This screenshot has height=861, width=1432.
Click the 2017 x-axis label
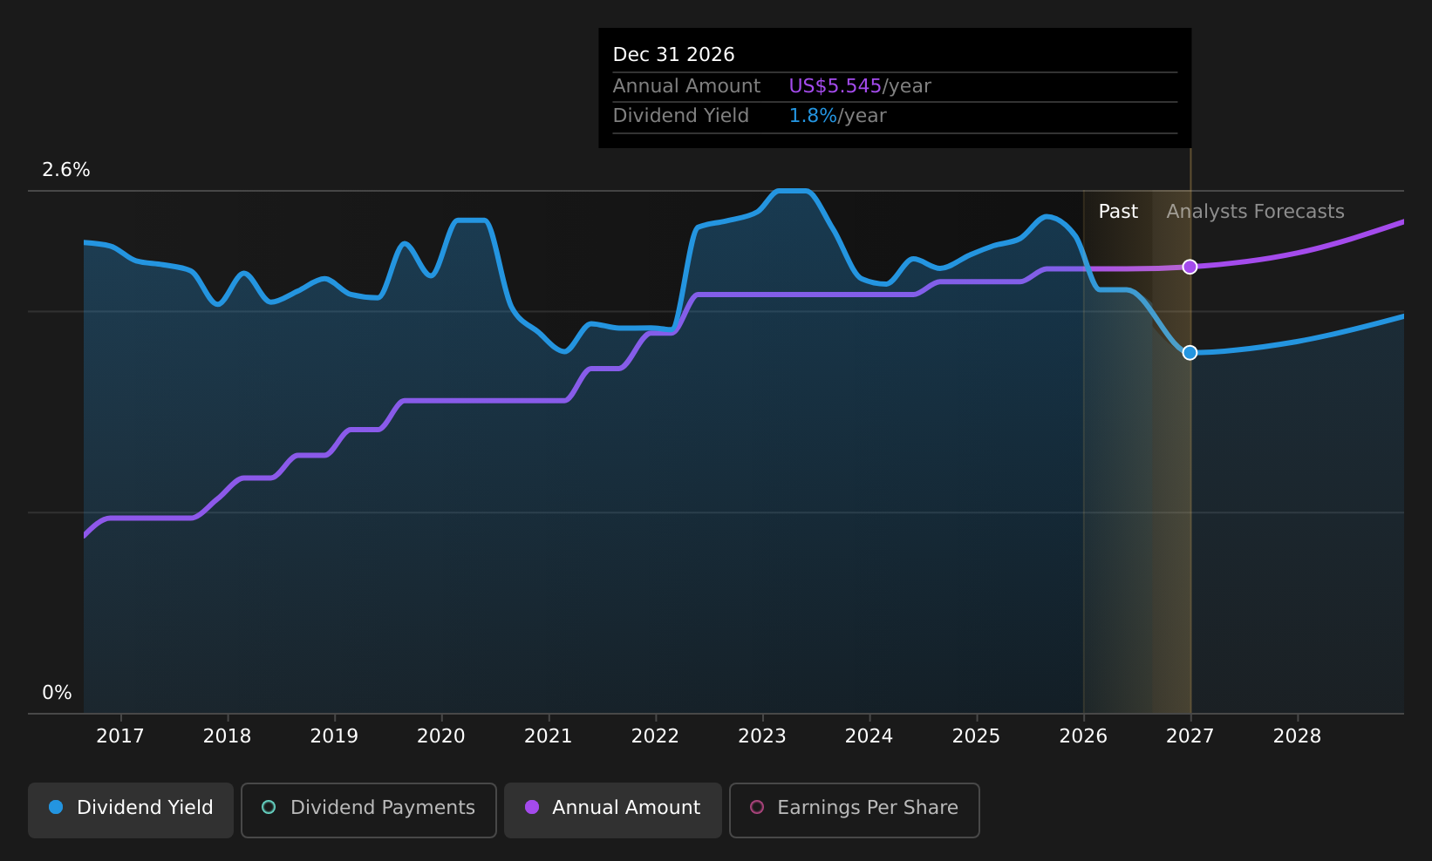pos(120,736)
